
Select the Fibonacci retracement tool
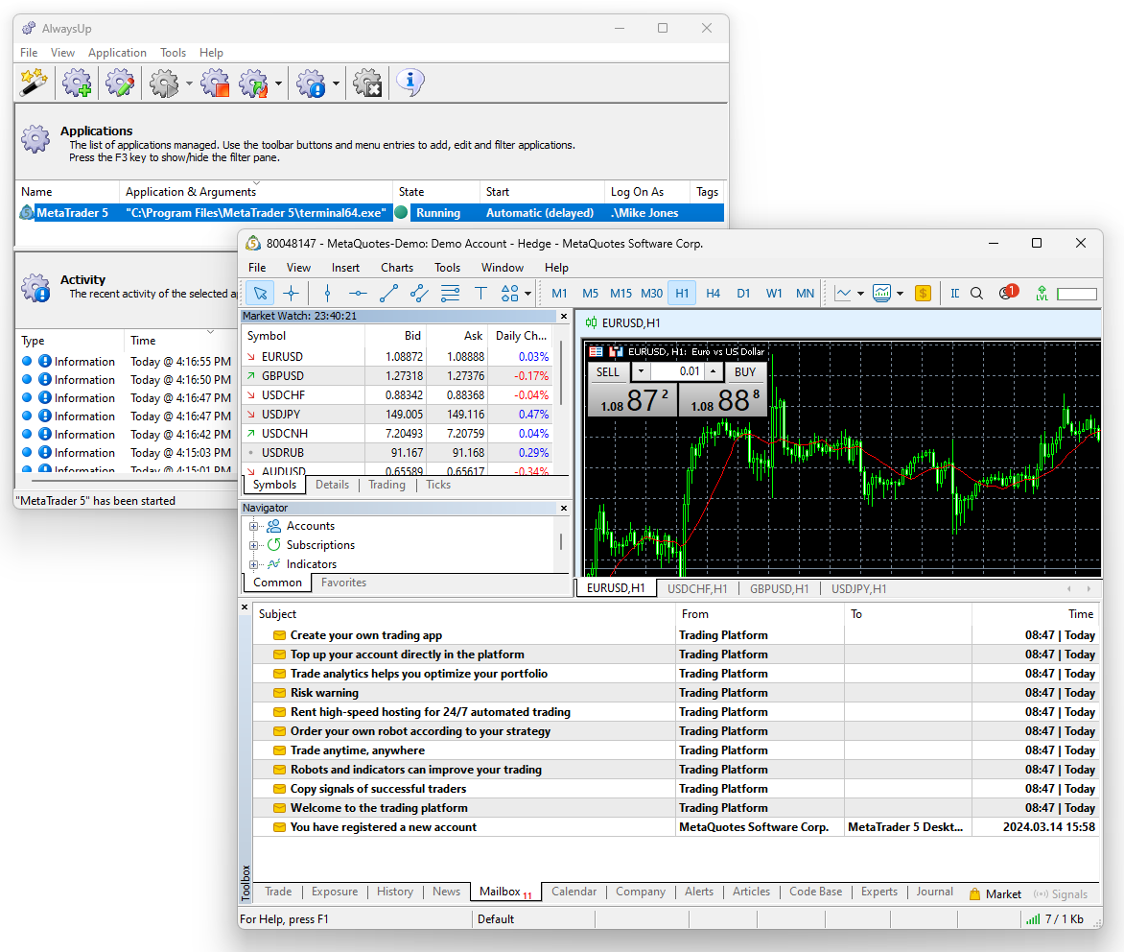(450, 293)
